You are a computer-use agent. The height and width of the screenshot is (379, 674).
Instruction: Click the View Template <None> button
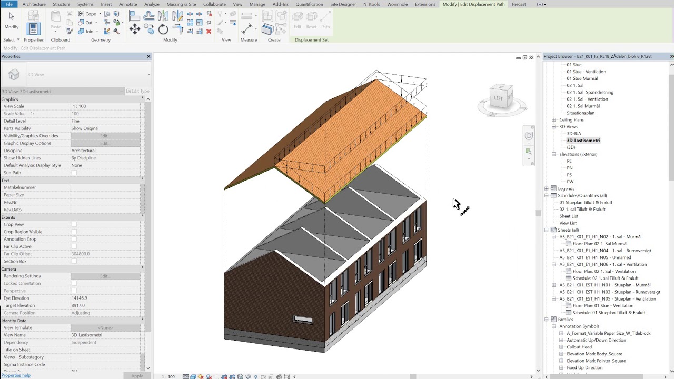105,327
